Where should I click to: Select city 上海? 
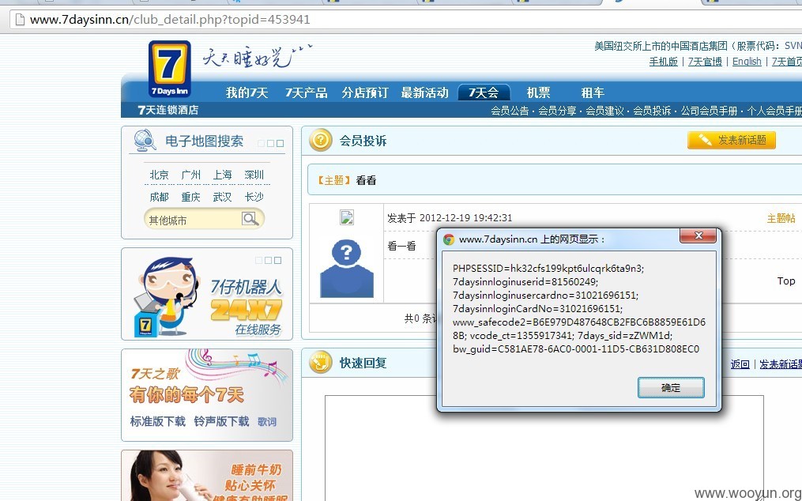point(223,175)
